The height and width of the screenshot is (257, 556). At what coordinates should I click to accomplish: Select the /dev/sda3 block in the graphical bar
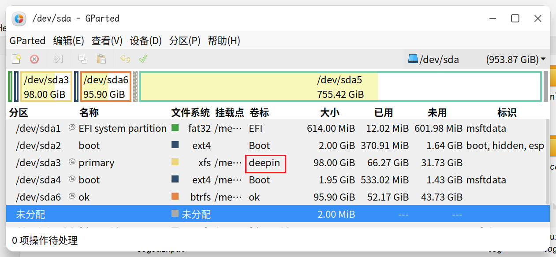click(46, 86)
